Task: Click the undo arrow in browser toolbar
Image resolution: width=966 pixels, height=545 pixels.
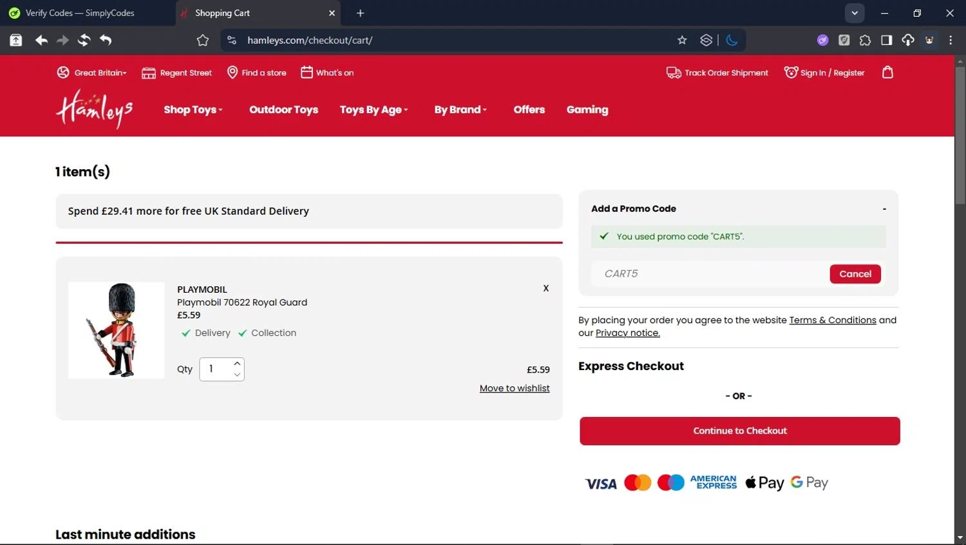Action: point(106,40)
